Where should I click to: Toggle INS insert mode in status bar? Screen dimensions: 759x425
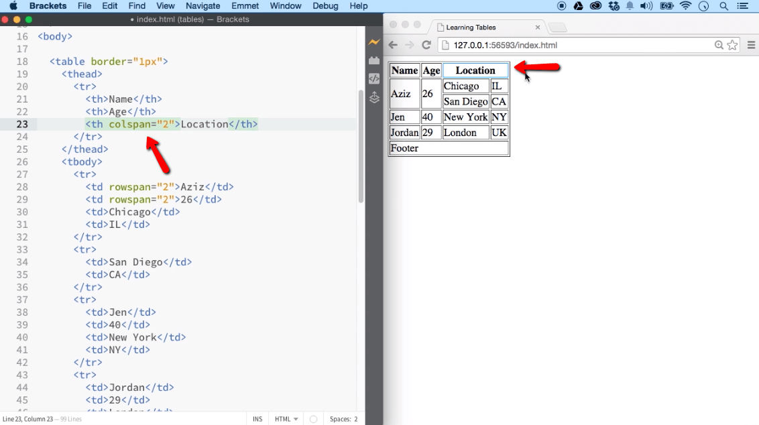click(x=257, y=418)
